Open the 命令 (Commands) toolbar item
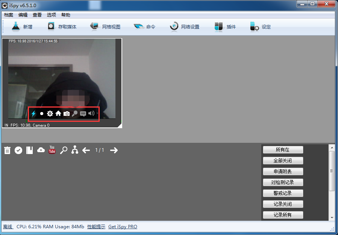Viewport: 338px width, 235px height. tap(144, 27)
